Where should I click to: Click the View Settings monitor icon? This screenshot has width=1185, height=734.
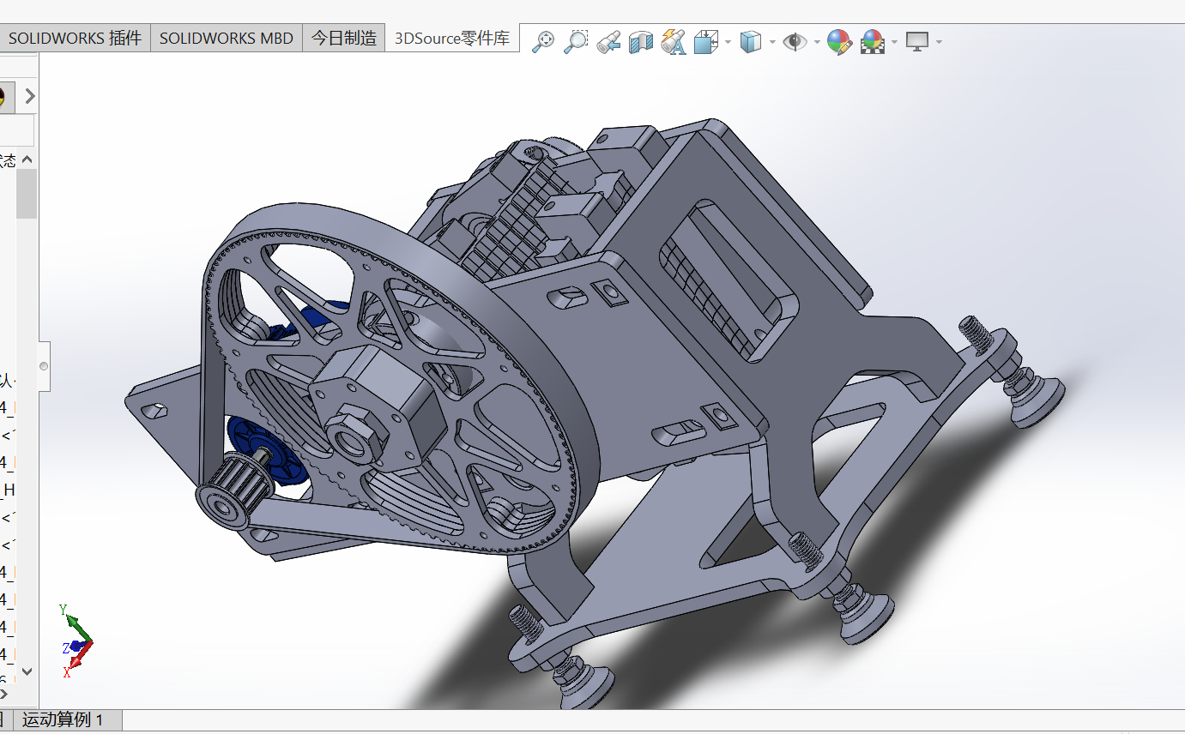click(917, 41)
